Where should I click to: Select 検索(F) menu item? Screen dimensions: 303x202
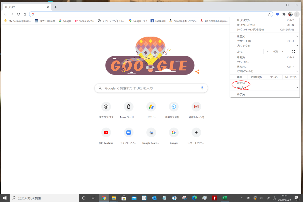[x=265, y=67]
